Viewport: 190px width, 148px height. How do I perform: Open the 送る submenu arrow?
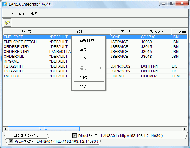coord(101,68)
